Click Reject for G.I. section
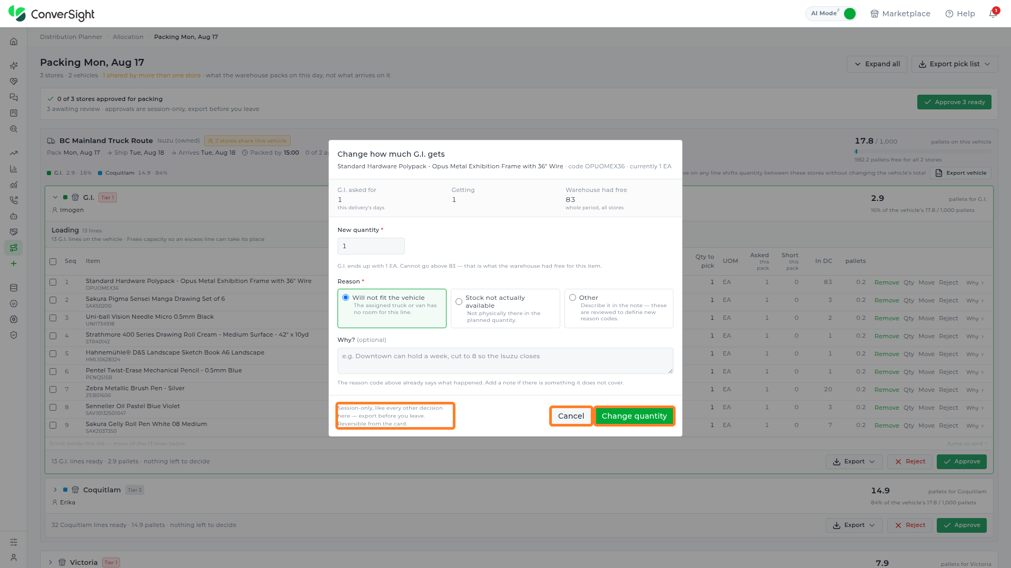This screenshot has width=1011, height=568. pos(909,462)
